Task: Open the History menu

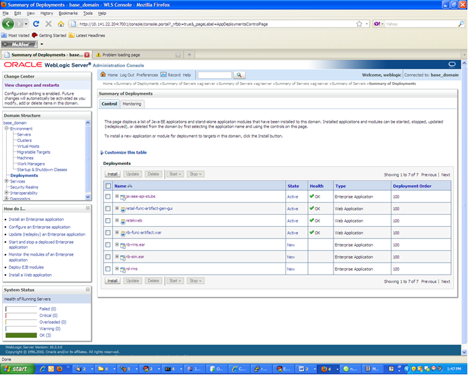Action: (x=46, y=13)
